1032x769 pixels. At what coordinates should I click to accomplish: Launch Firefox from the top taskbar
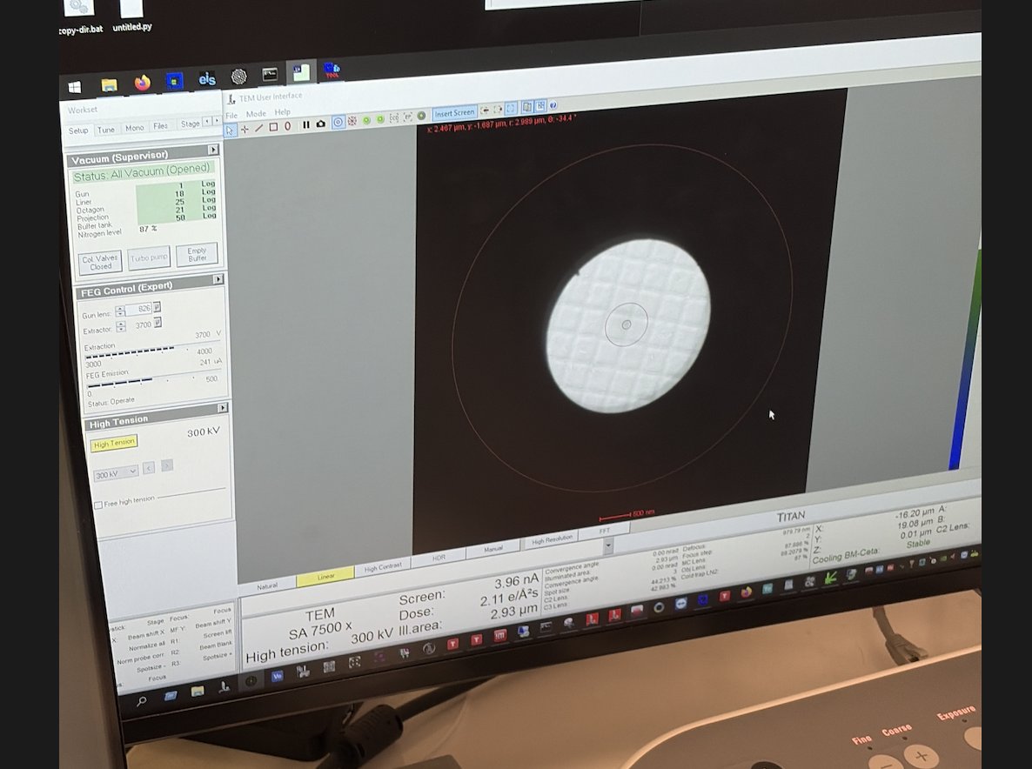[x=142, y=83]
